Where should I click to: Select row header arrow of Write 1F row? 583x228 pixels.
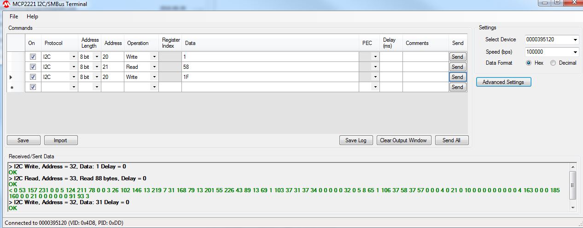point(16,77)
